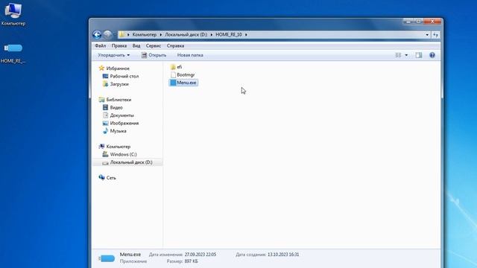477x268 pixels.
Task: Click the address bar folder icon
Action: pyautogui.click(x=121, y=35)
